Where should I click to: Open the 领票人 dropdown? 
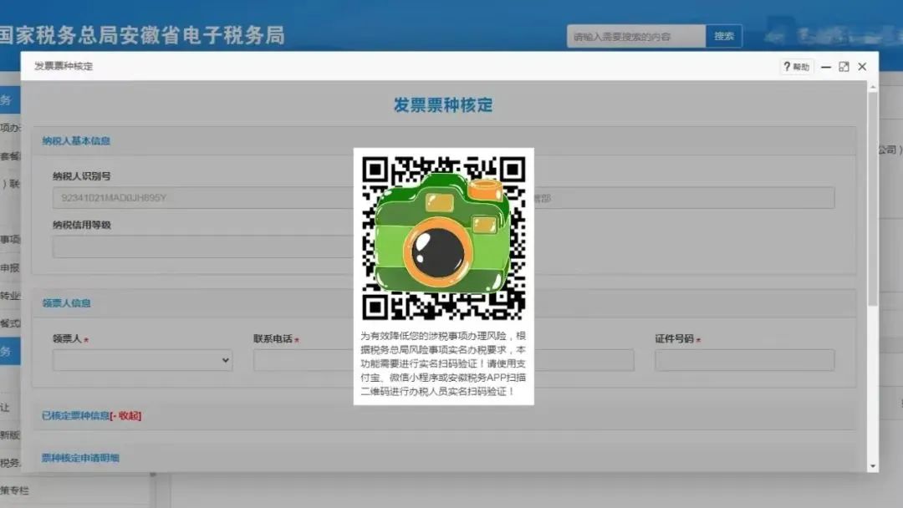tap(143, 360)
